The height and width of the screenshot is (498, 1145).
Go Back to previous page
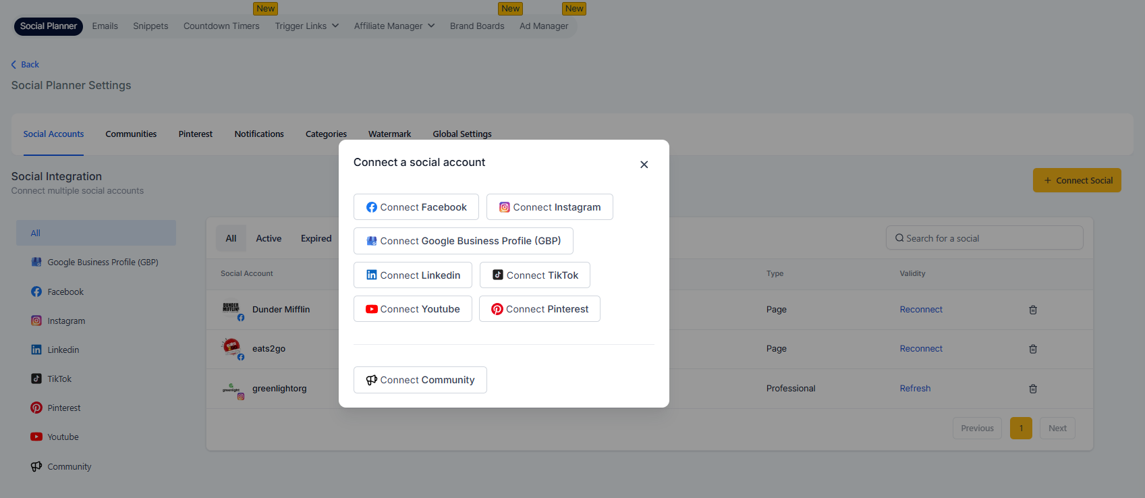(26, 65)
